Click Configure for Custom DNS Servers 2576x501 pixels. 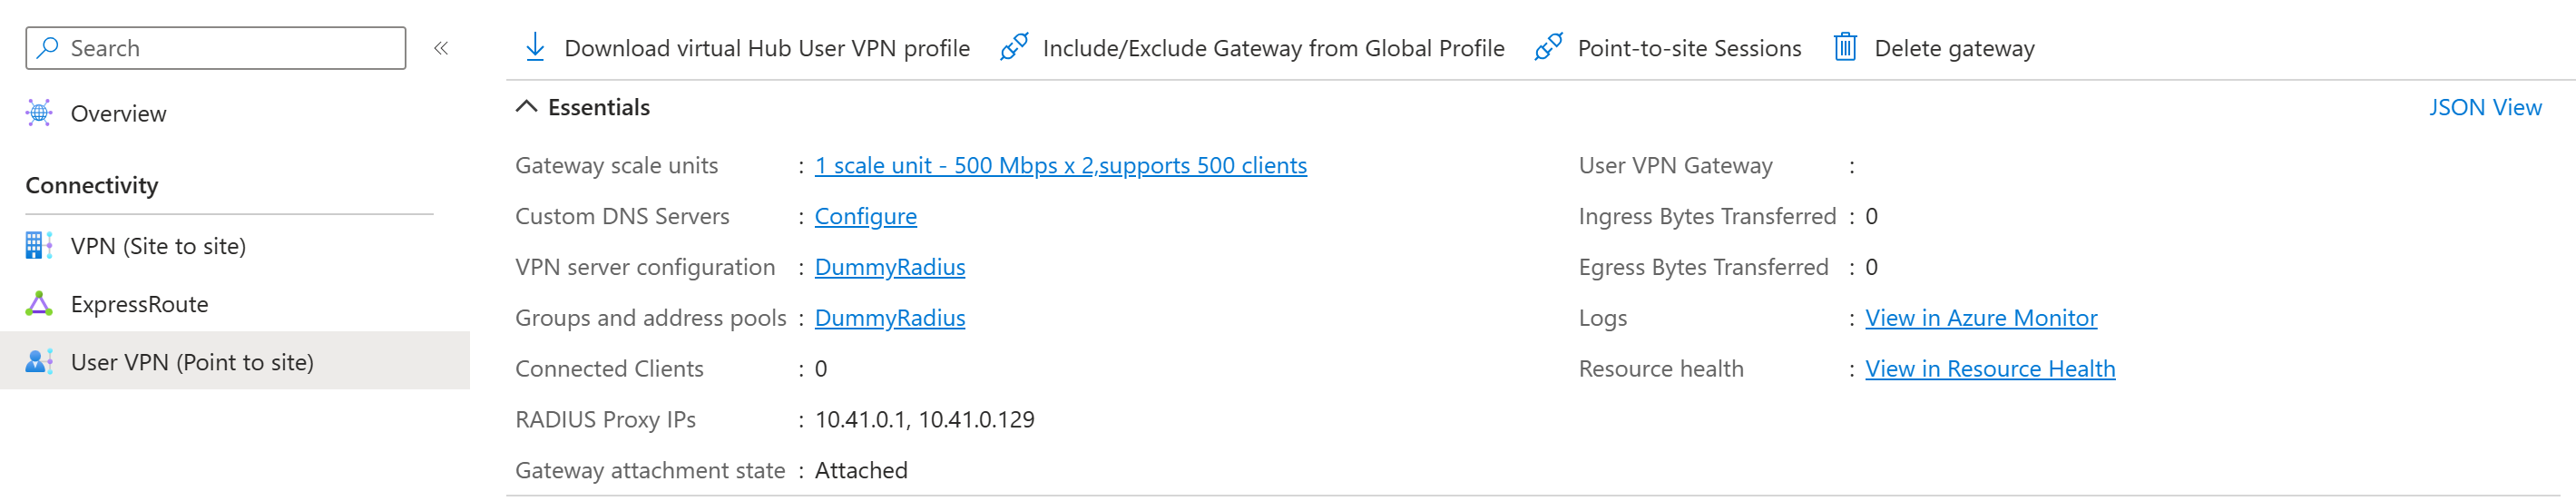(x=865, y=216)
